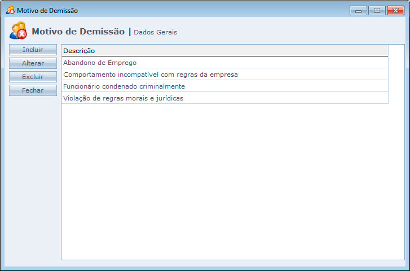Select the Abandono de Emprego row
The height and width of the screenshot is (271, 410).
pos(100,63)
